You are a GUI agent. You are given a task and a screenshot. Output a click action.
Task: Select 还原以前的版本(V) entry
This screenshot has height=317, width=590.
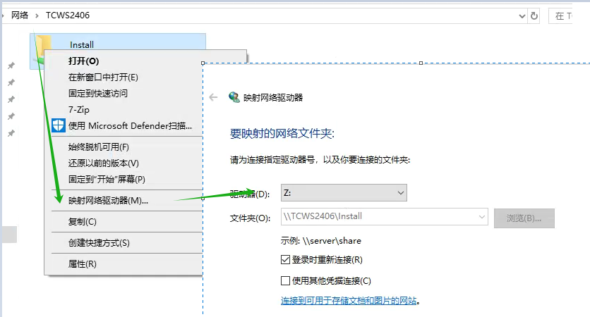point(104,163)
